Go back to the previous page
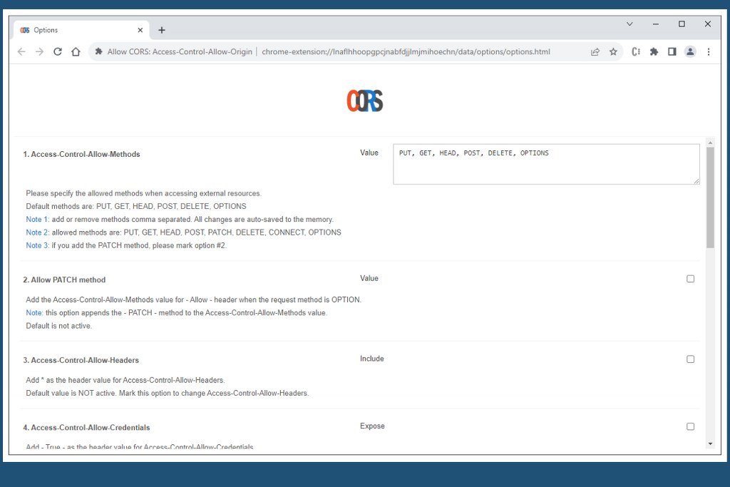The width and height of the screenshot is (730, 487). click(x=21, y=51)
